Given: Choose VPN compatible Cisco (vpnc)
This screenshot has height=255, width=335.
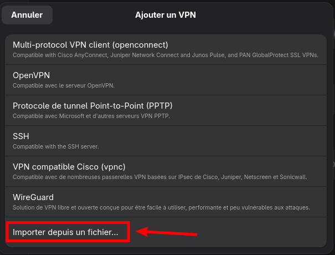Looking at the screenshot, I should click(x=166, y=171).
